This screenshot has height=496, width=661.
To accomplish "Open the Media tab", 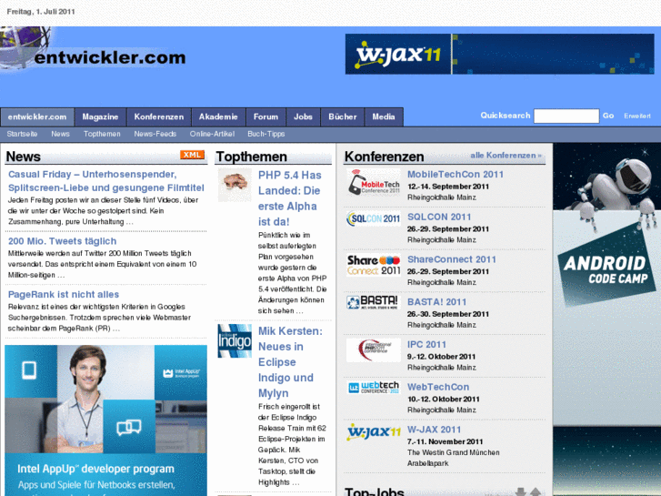I will (x=383, y=116).
